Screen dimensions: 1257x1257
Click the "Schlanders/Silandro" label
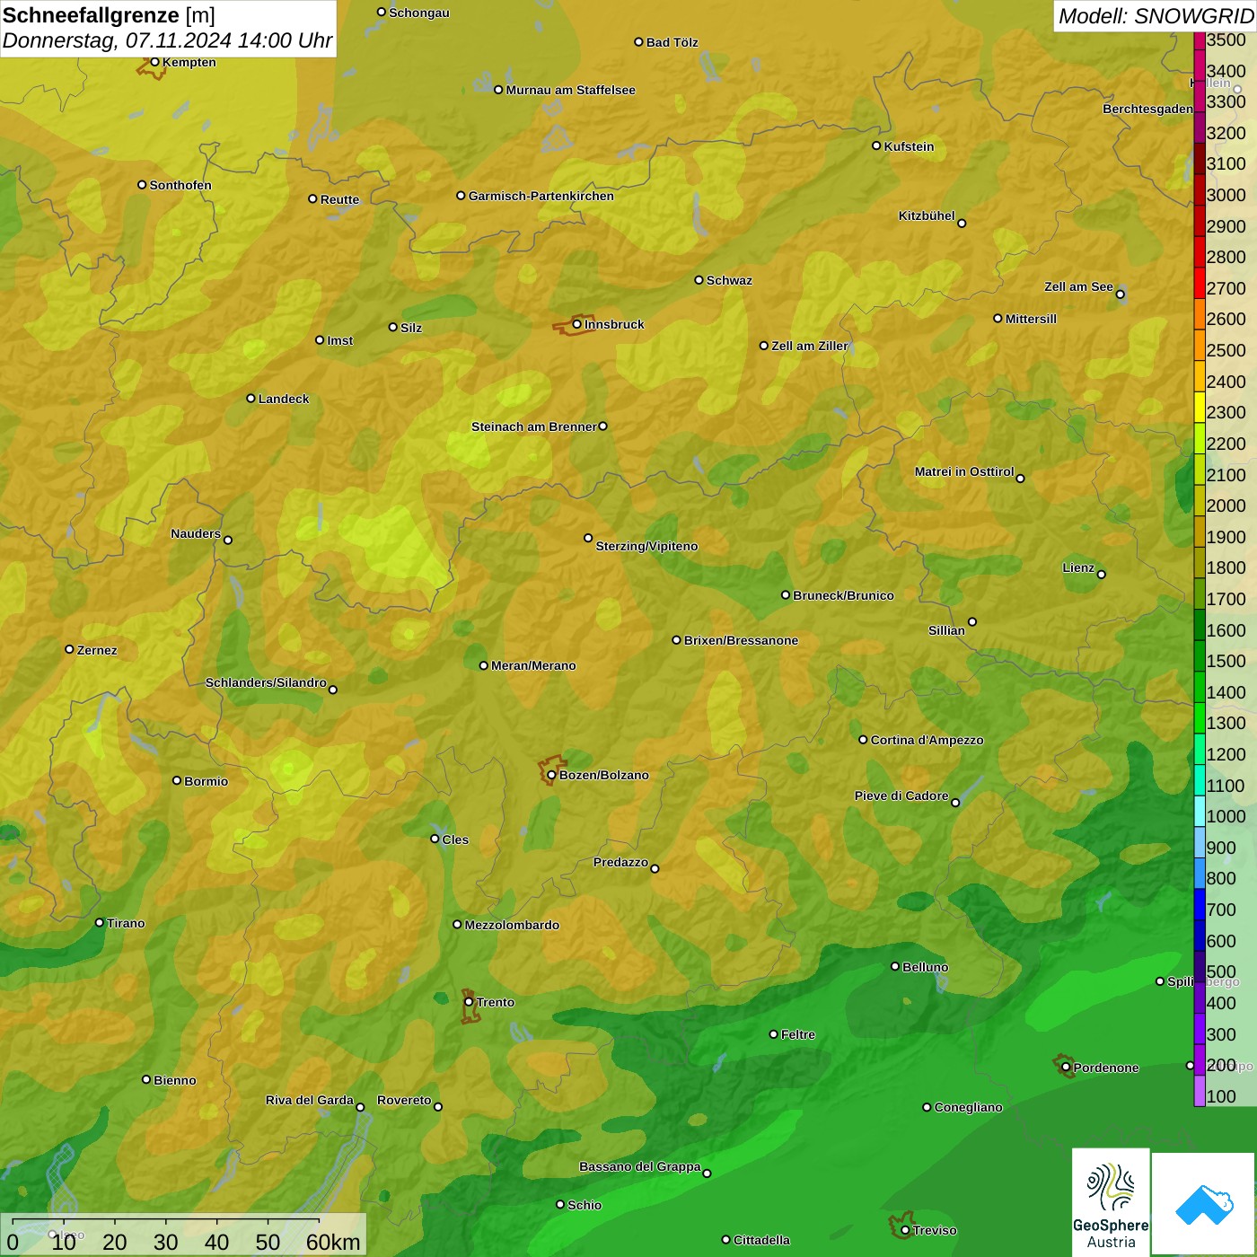266,682
